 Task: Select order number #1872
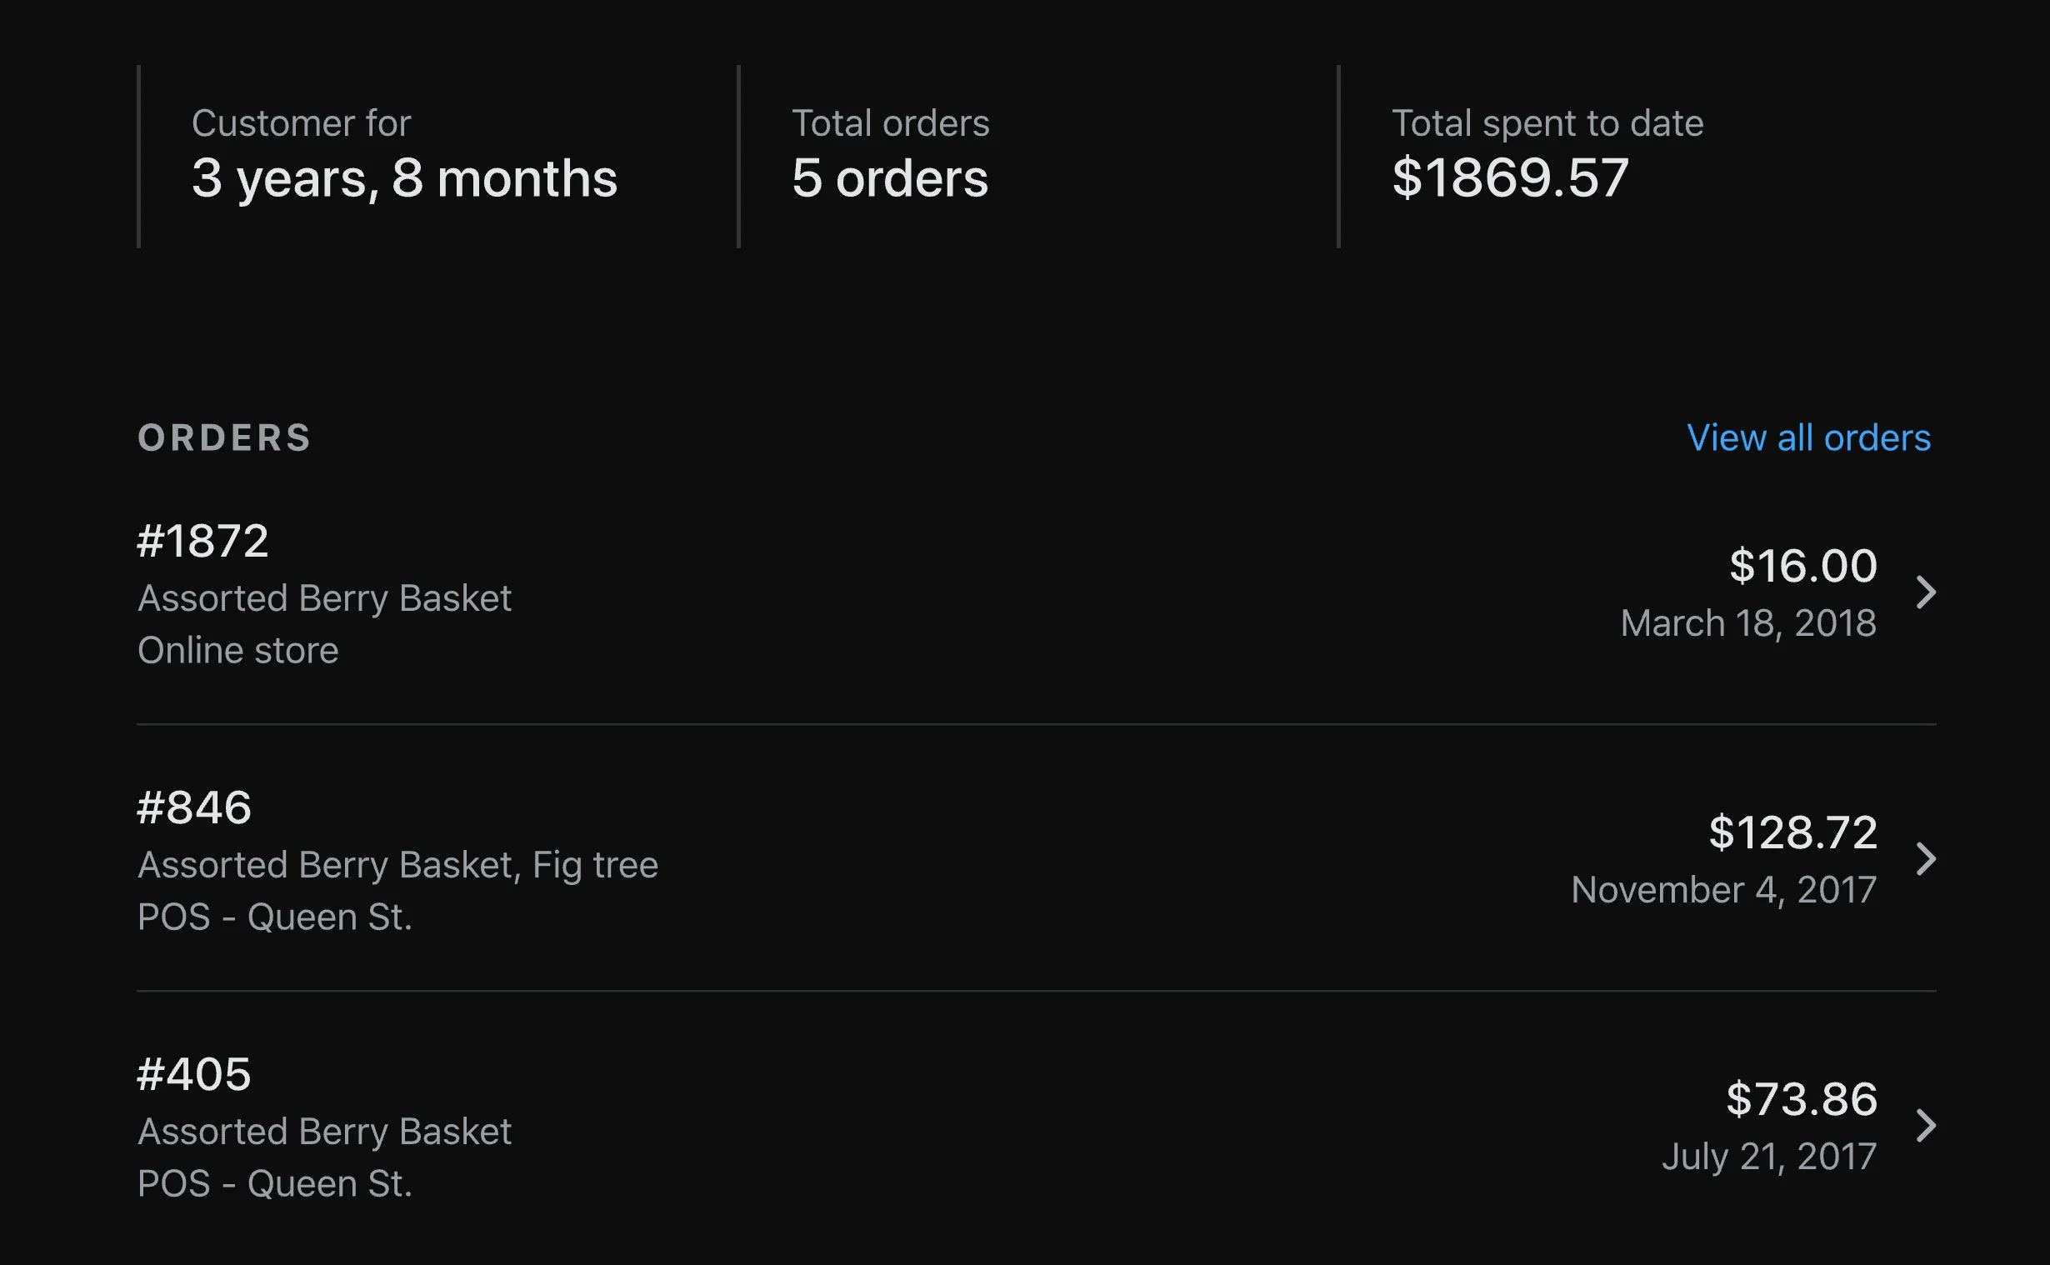203,541
